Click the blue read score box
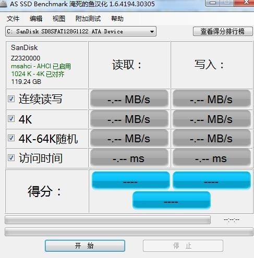Image resolution: width=254 pixels, height=258 pixels. coord(131,180)
